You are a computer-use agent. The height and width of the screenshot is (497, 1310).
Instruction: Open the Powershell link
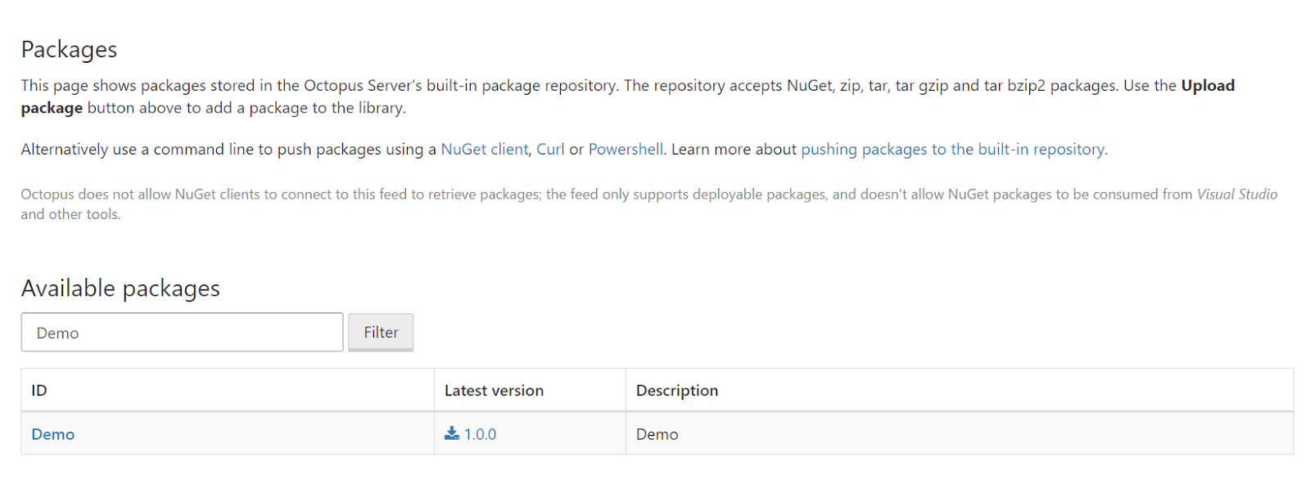click(x=626, y=150)
